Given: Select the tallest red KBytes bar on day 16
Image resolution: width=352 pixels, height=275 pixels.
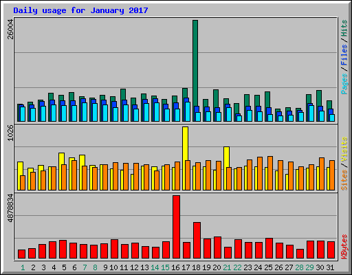Looking at the screenshot, I should (x=176, y=227).
